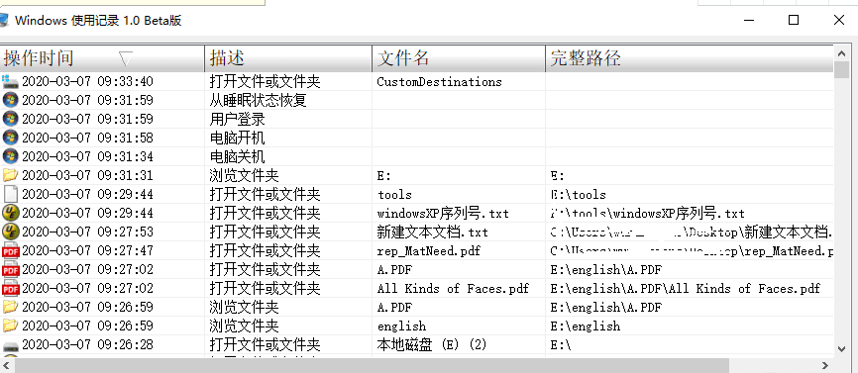The image size is (858, 373).
Task: Click the E:\ path on the 本地磁盘 row
Action: 561,345
